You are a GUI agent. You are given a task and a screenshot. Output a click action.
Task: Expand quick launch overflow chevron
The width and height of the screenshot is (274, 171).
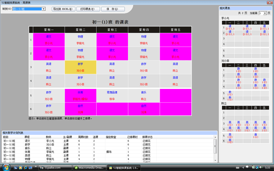[x=36, y=167]
